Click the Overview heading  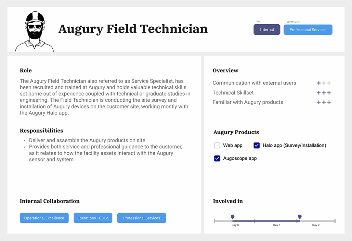click(x=225, y=70)
